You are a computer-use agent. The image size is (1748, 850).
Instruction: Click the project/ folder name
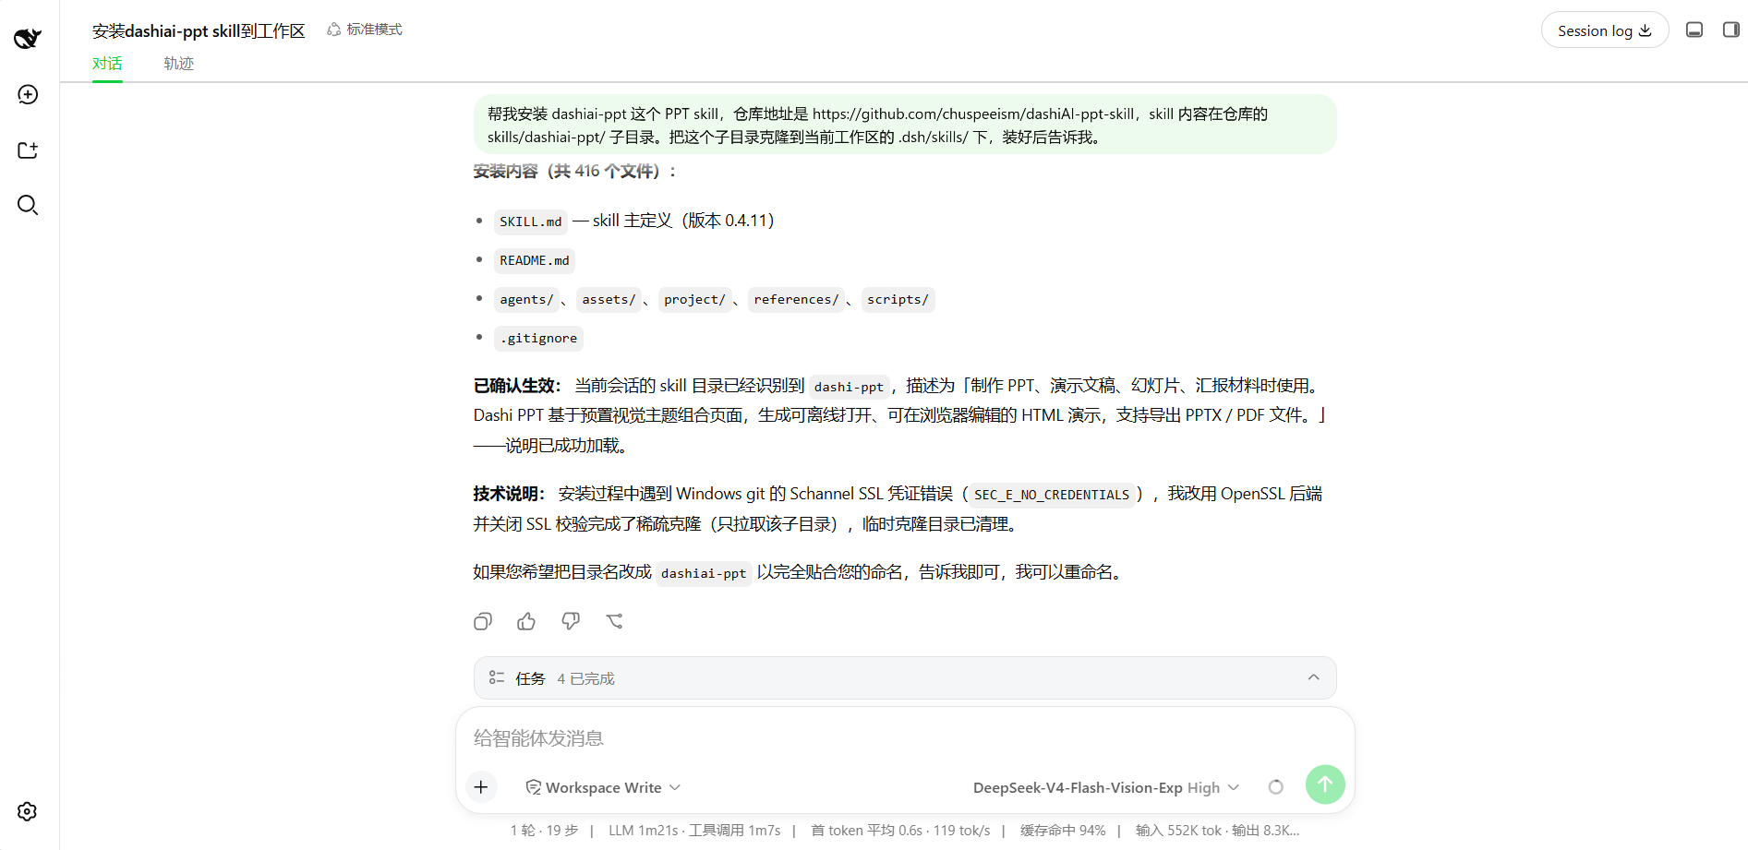point(694,299)
